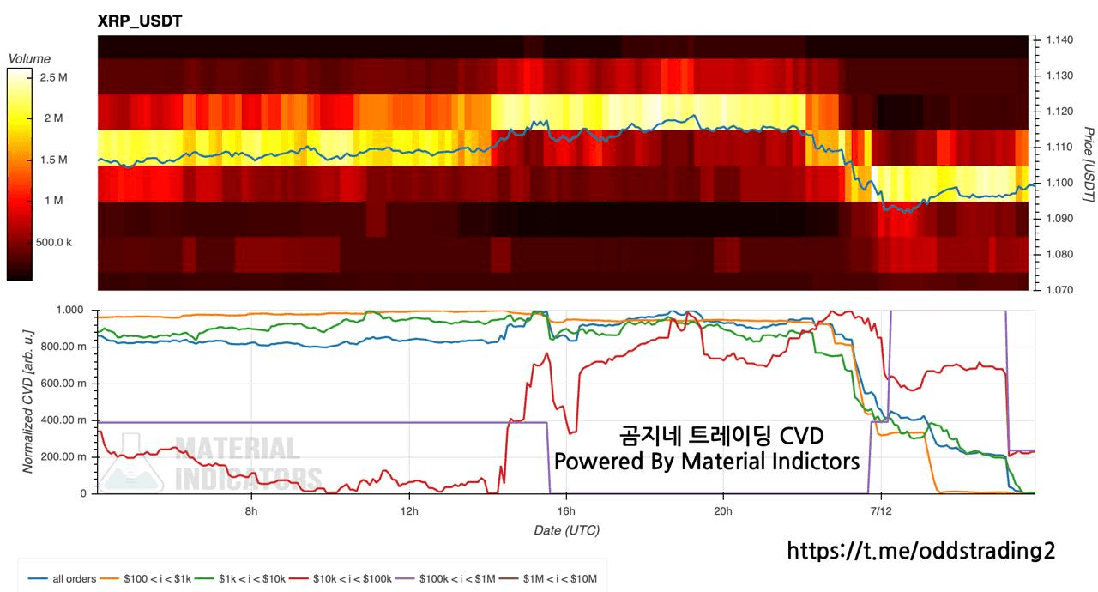Viewport: 1098px width, 592px height.
Task: Toggle the 'all orders' legend entry
Action: coord(63,579)
